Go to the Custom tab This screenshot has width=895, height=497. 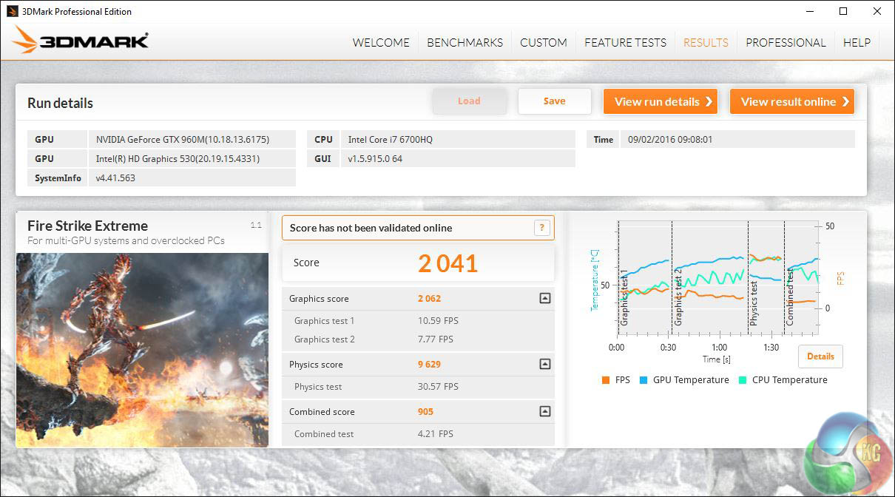pos(543,42)
